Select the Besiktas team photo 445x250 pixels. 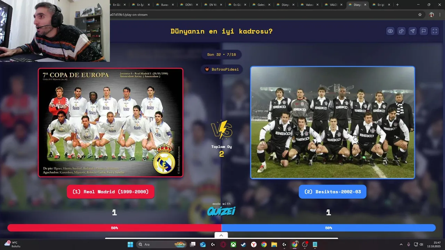point(332,123)
